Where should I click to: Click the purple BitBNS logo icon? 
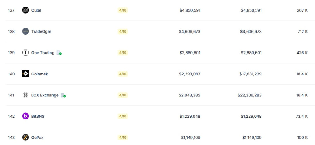[x=26, y=116]
